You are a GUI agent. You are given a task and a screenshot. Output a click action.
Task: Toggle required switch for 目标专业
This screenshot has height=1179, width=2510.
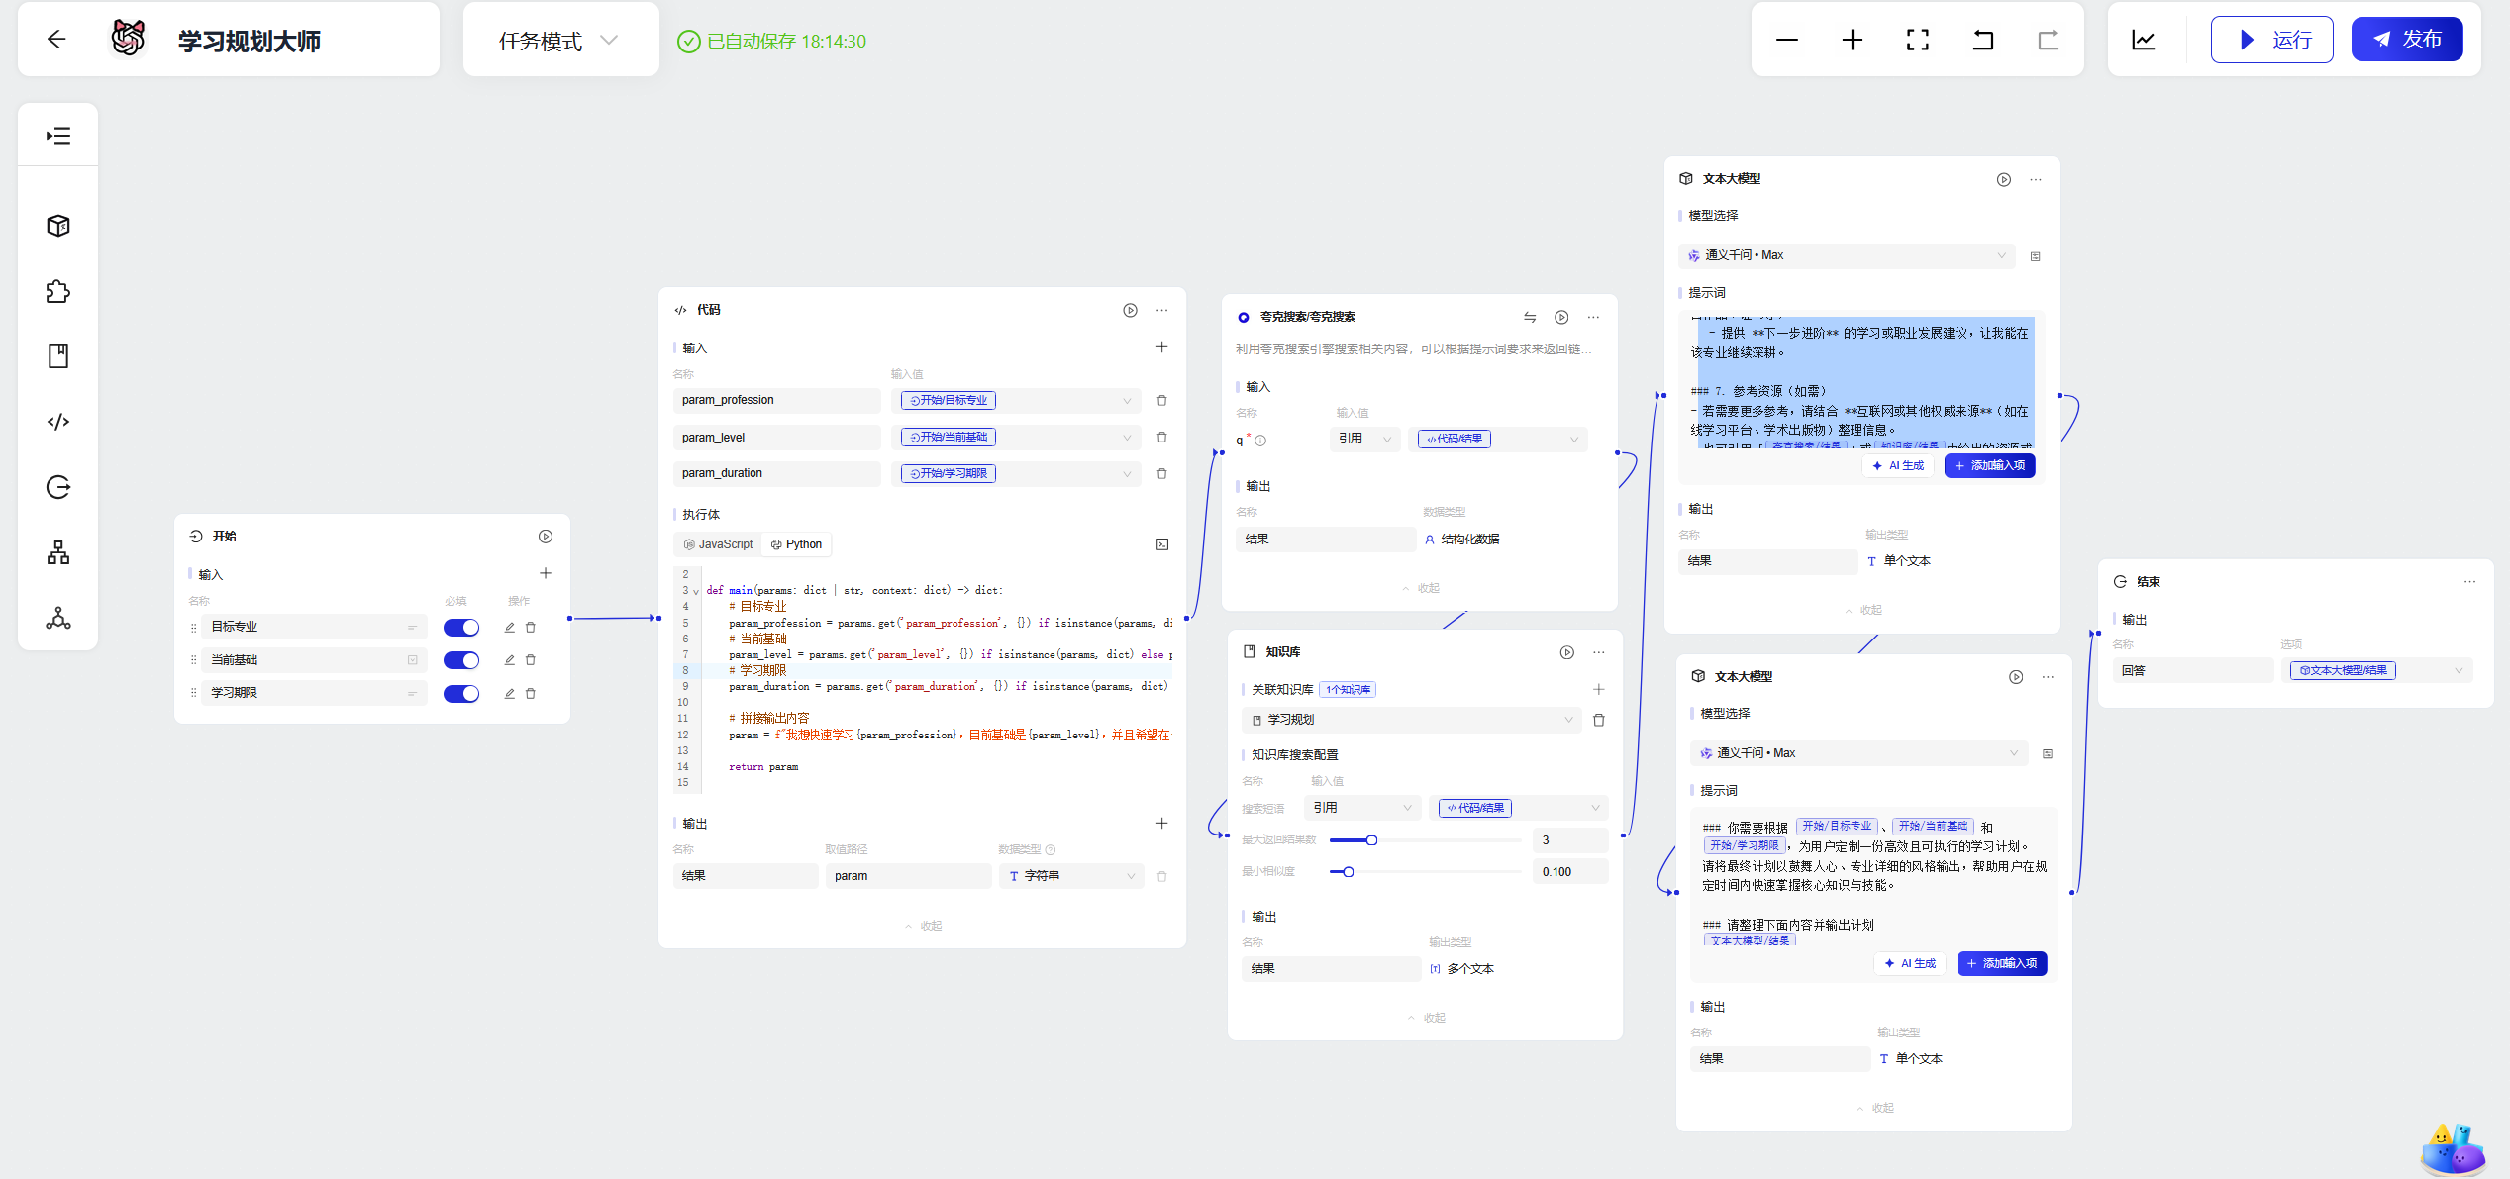tap(460, 627)
